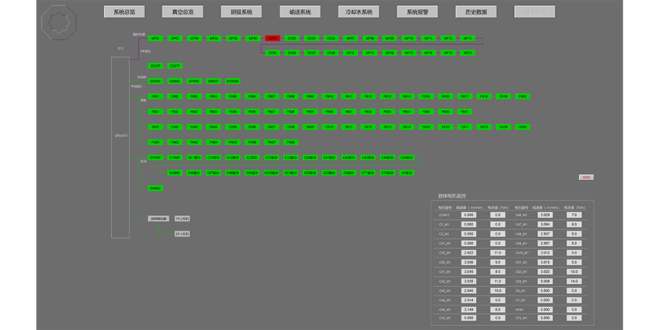The height and width of the screenshot is (330, 660).
Task: Click the octagonal star logo
Action: tap(59, 22)
